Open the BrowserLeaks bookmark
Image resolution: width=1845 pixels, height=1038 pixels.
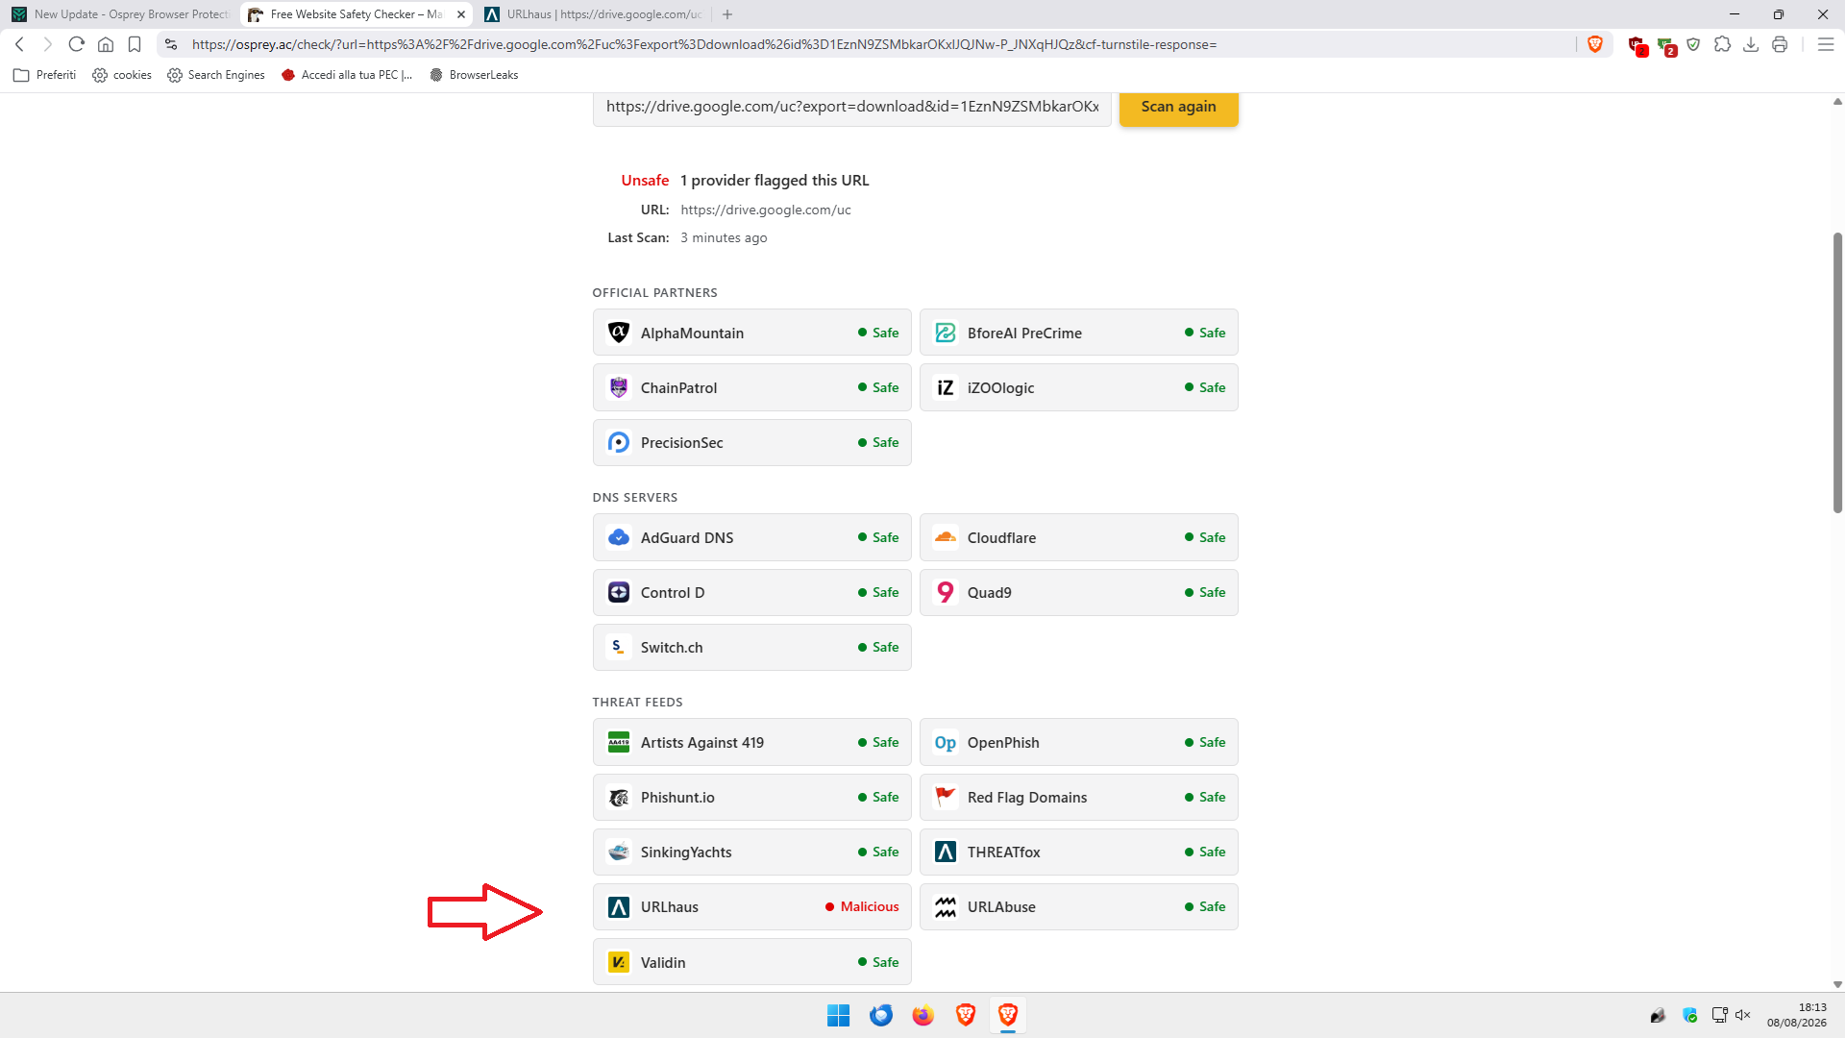(x=474, y=75)
